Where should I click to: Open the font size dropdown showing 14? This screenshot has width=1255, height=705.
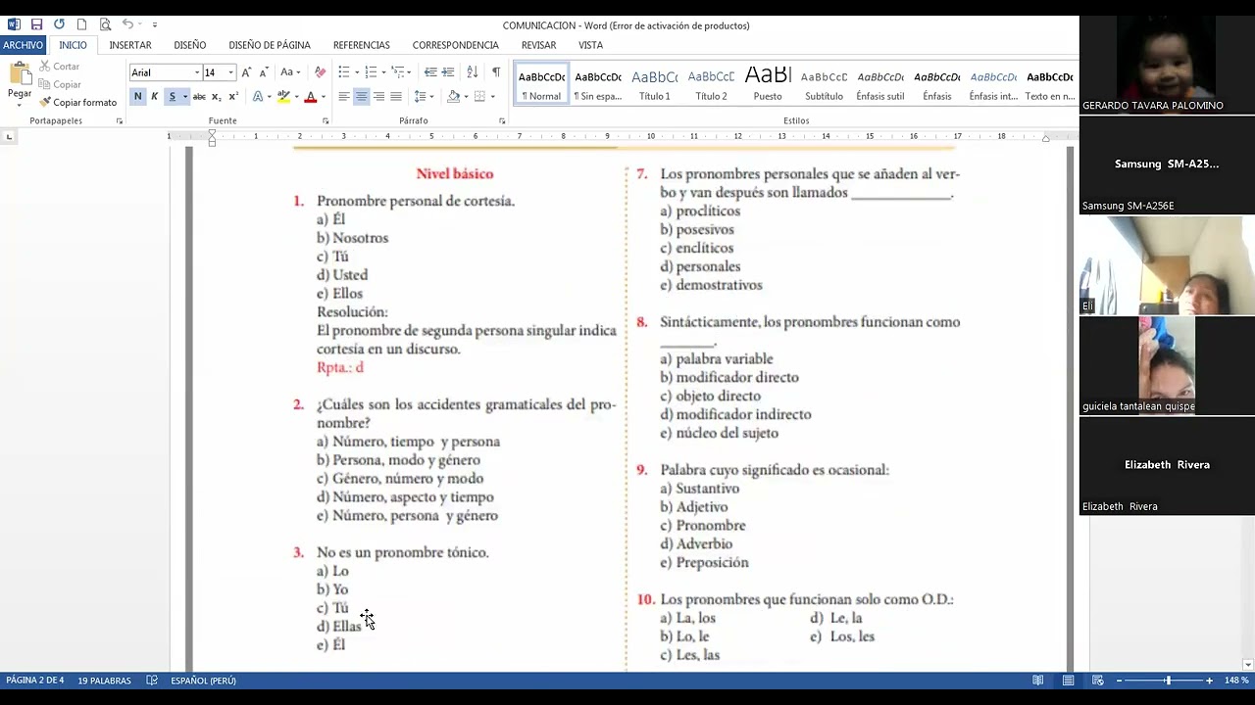[x=230, y=72]
